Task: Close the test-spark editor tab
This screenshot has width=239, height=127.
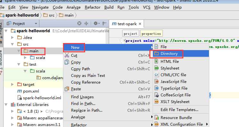Action: tap(140, 24)
